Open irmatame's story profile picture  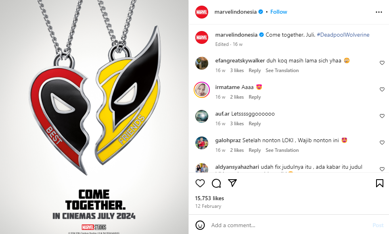click(x=202, y=90)
